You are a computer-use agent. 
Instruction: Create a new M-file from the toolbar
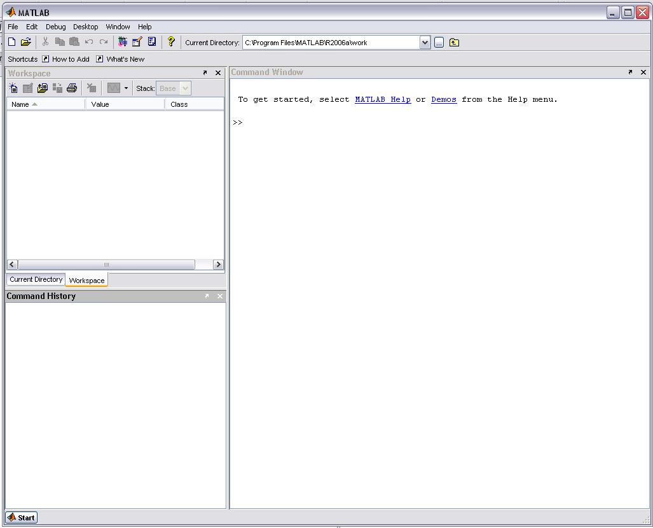click(x=12, y=42)
